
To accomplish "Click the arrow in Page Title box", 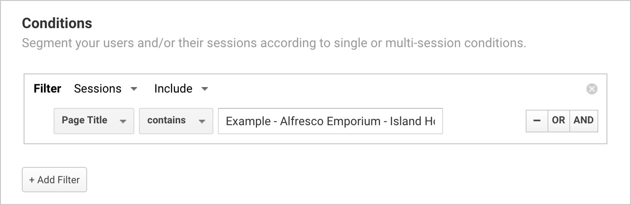I will pyautogui.click(x=123, y=121).
